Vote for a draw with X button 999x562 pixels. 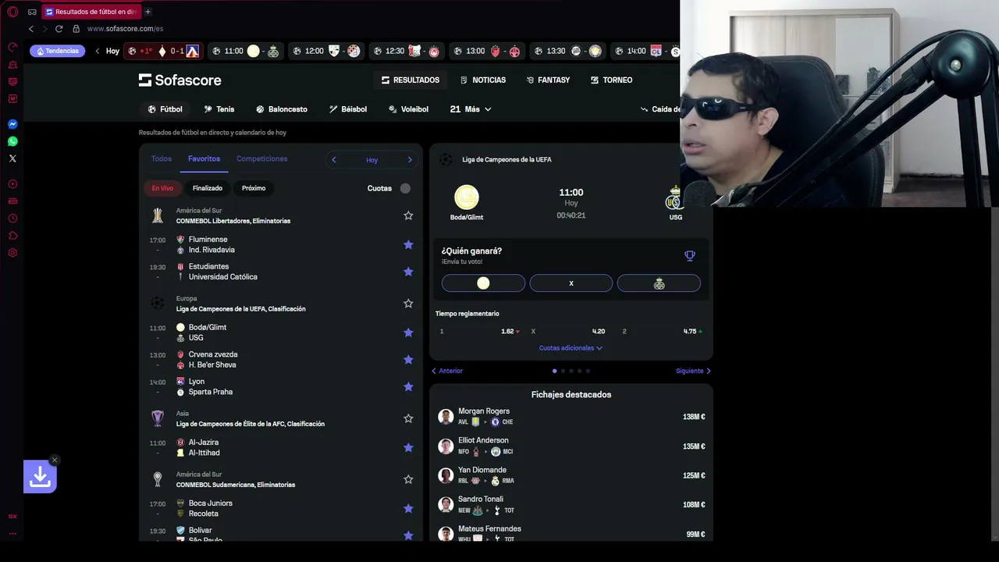[x=571, y=283]
